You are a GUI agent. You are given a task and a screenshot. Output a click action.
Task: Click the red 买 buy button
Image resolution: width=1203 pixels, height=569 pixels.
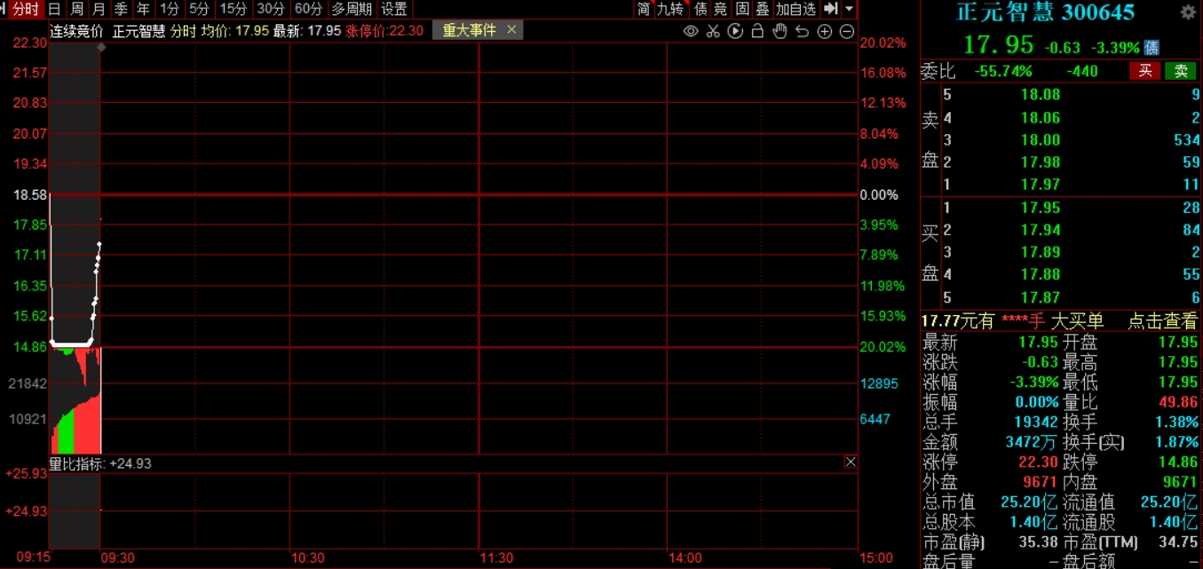point(1145,71)
